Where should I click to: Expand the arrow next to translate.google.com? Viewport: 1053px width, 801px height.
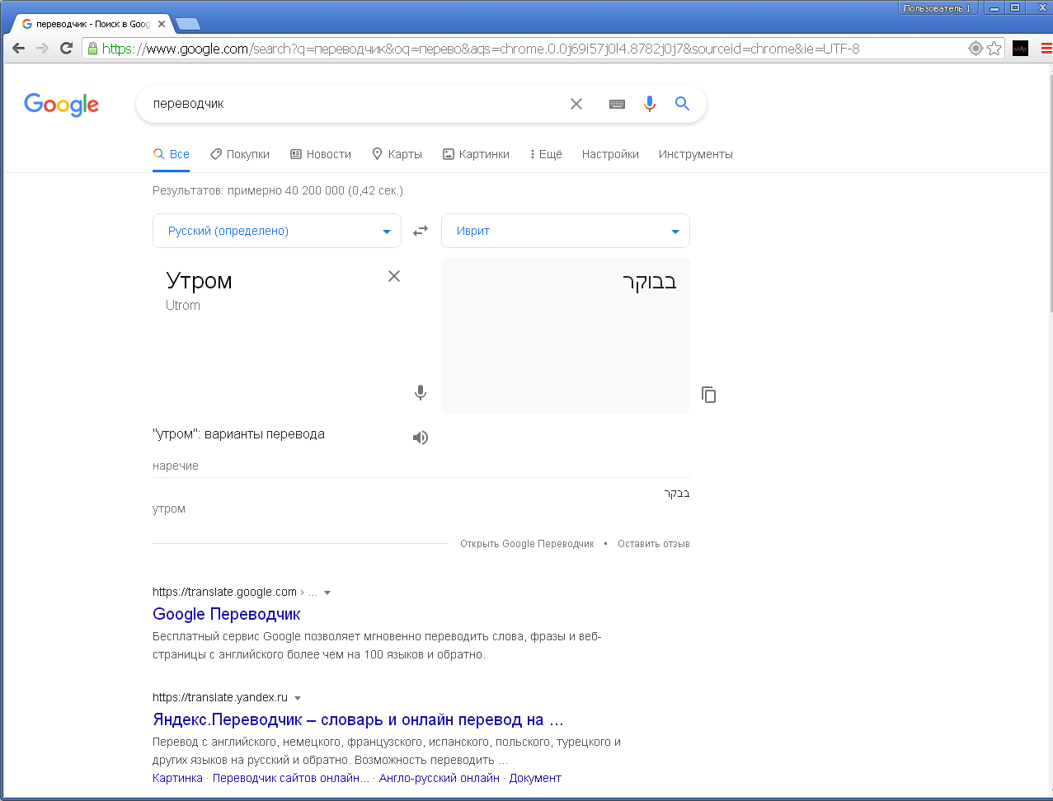point(327,593)
